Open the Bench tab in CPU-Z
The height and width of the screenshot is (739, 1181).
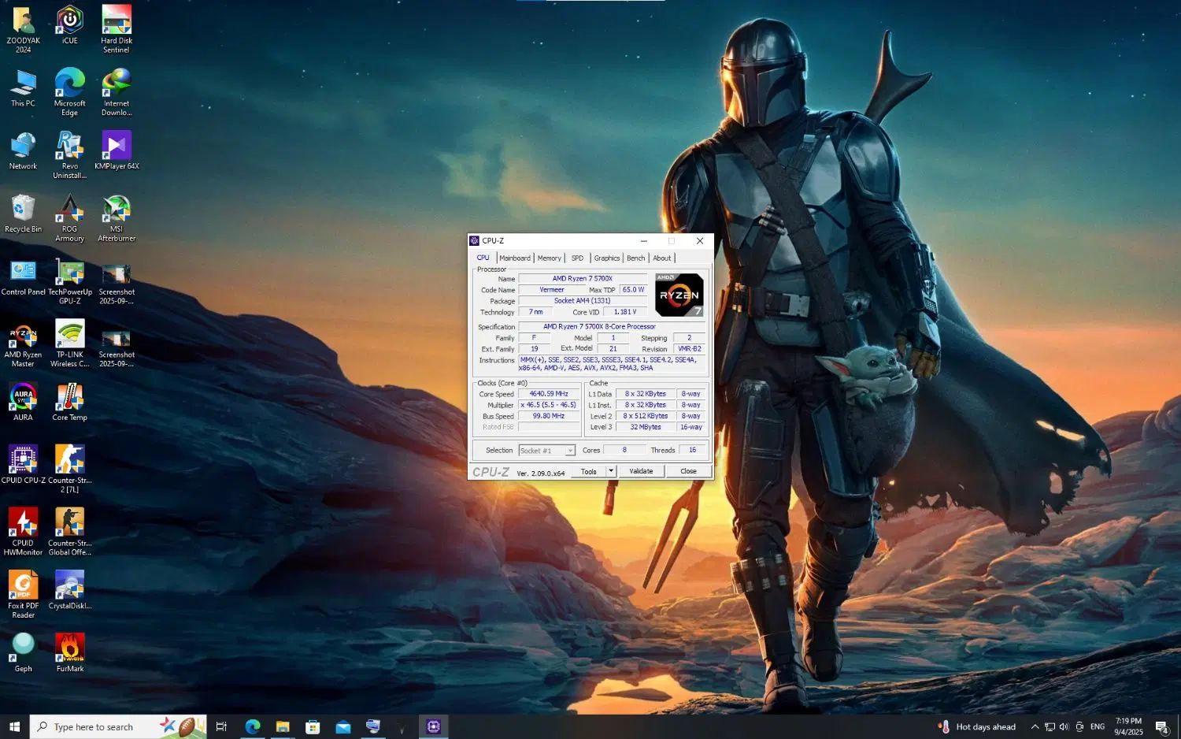(636, 258)
